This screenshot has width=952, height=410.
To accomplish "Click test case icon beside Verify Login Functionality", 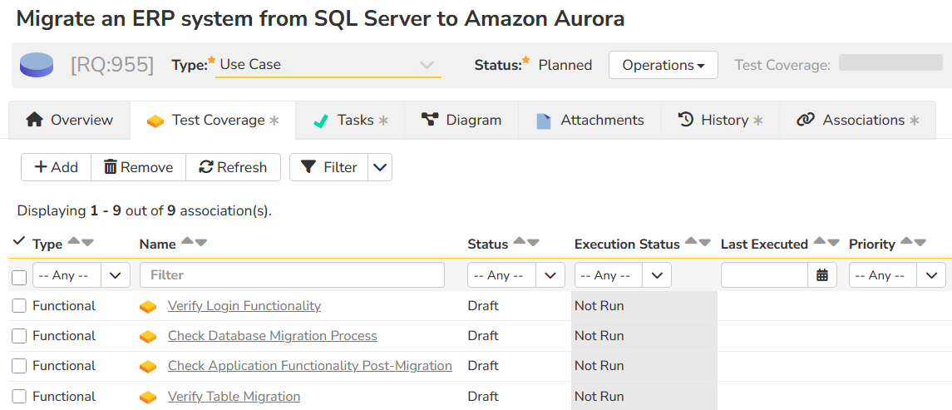I will [148, 306].
